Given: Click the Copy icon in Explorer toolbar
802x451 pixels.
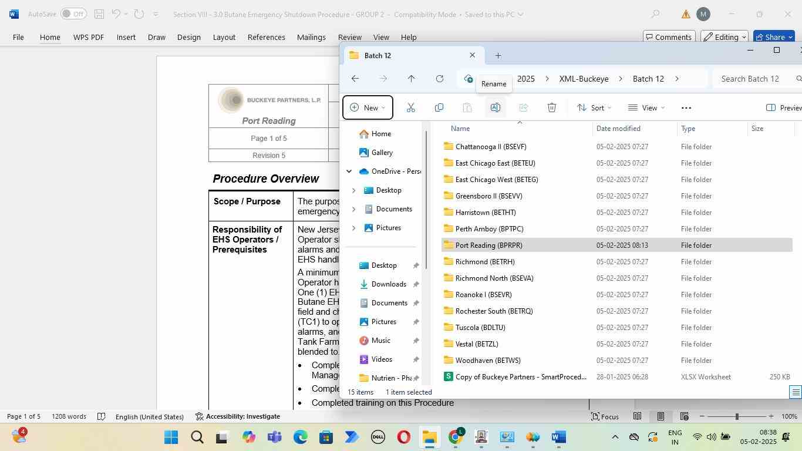Looking at the screenshot, I should [x=439, y=107].
